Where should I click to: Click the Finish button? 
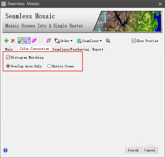coord(133,150)
